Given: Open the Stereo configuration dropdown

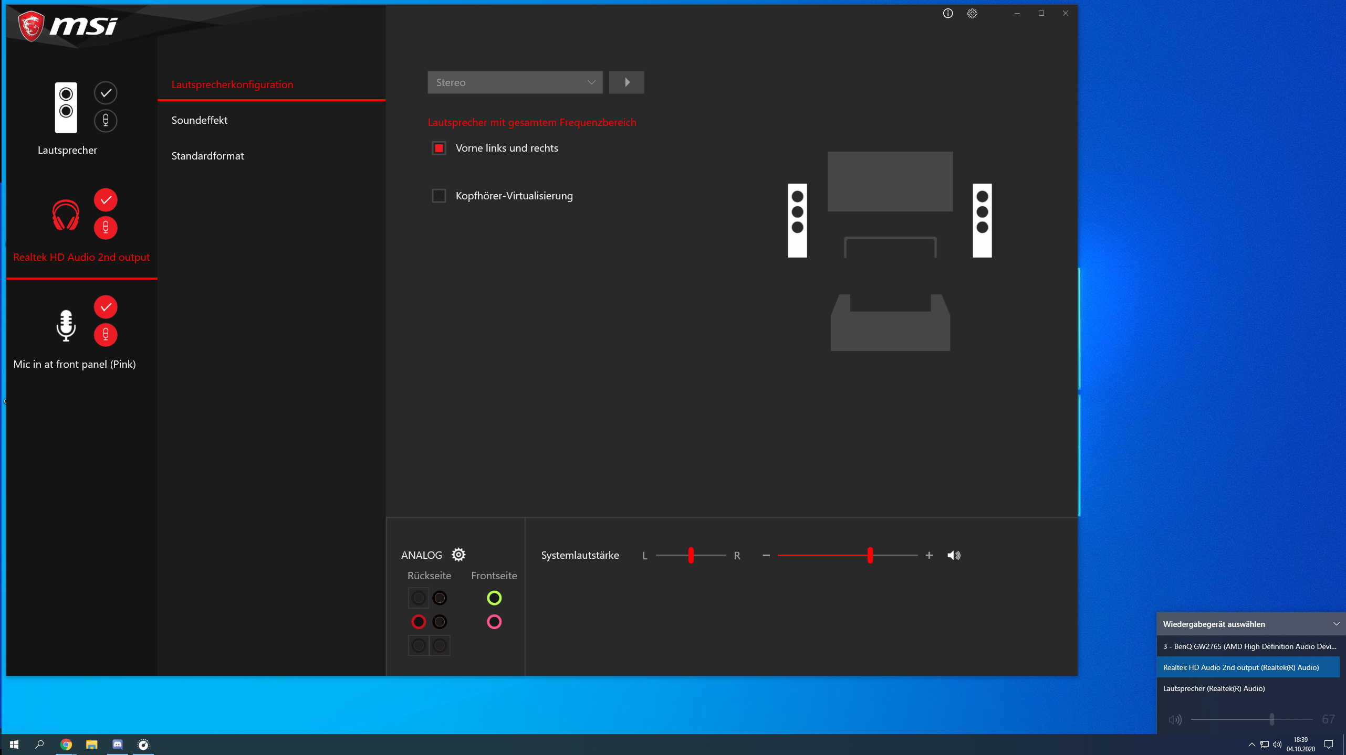Looking at the screenshot, I should 515,82.
